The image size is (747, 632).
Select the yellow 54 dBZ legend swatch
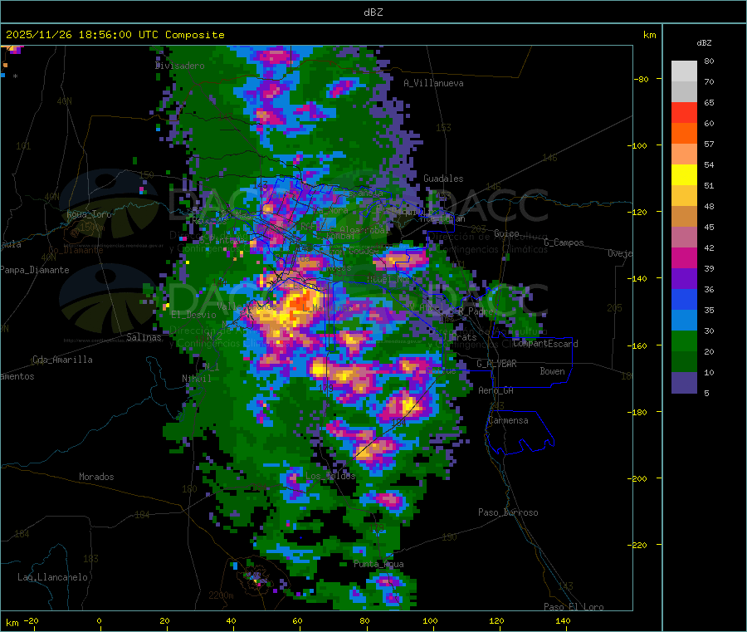pyautogui.click(x=684, y=175)
